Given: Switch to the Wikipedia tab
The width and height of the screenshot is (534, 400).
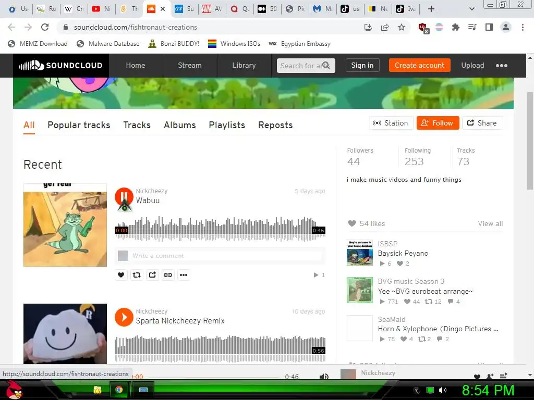Looking at the screenshot, I should coord(74,9).
